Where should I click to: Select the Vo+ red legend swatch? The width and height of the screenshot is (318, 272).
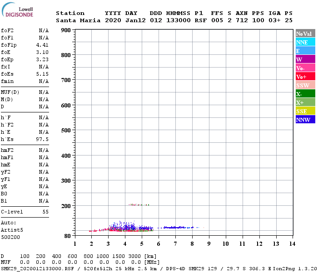305,77
